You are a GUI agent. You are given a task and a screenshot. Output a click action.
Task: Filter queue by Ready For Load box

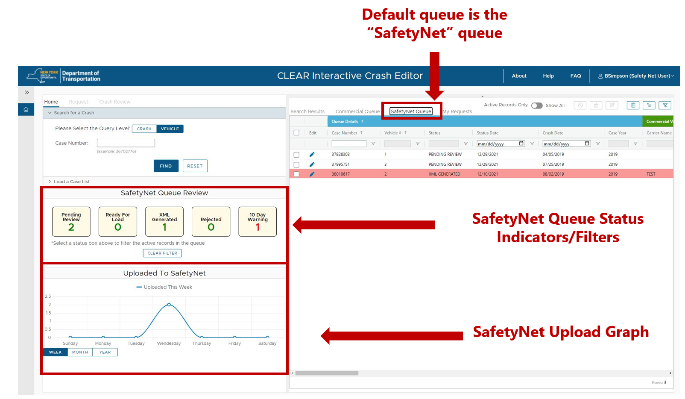point(118,222)
